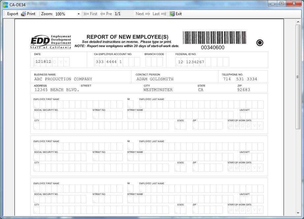Click the Next page toolbar label

click(140, 14)
